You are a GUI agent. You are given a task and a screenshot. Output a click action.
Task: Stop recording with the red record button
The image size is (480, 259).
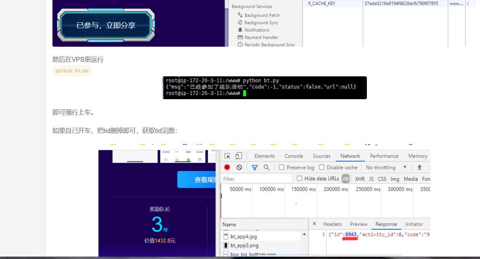227,167
